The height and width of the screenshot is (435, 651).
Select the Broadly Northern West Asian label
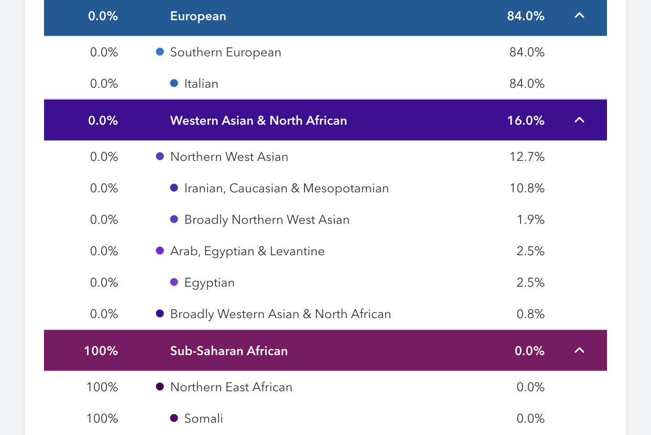tap(267, 220)
